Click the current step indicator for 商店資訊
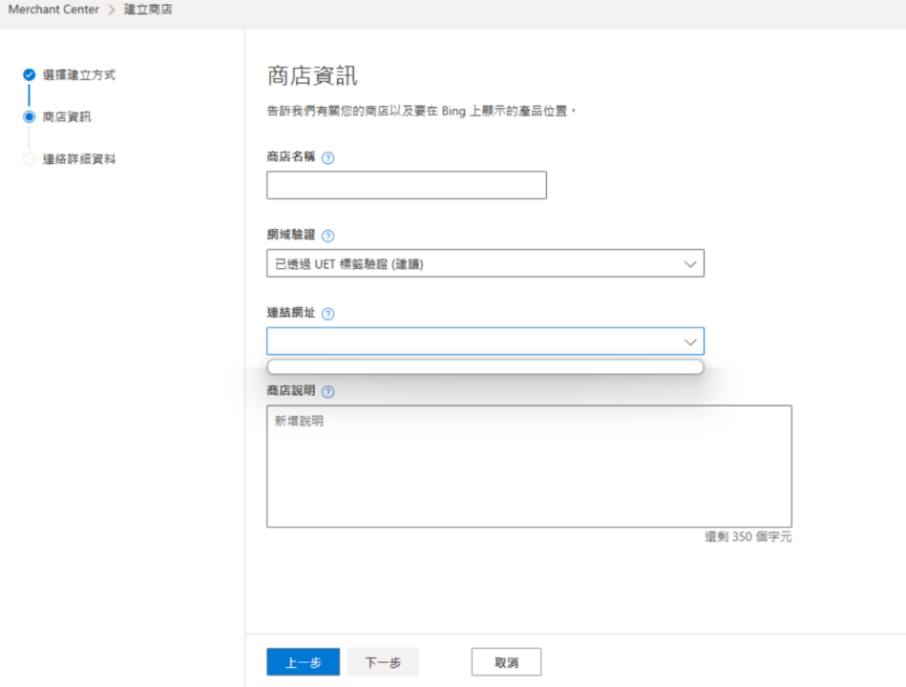This screenshot has height=687, width=906. pyautogui.click(x=29, y=116)
